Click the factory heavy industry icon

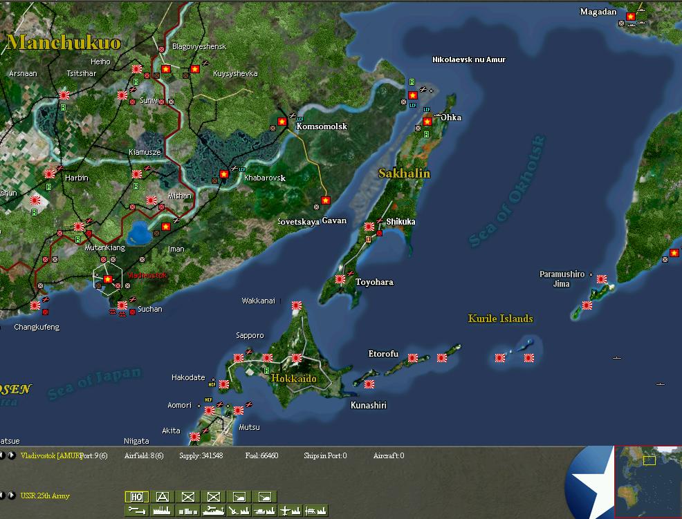coord(163,511)
